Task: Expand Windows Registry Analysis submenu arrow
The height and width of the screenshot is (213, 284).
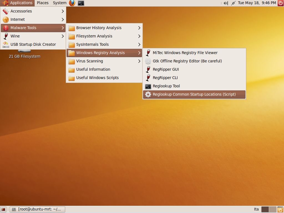Action: click(x=139, y=53)
